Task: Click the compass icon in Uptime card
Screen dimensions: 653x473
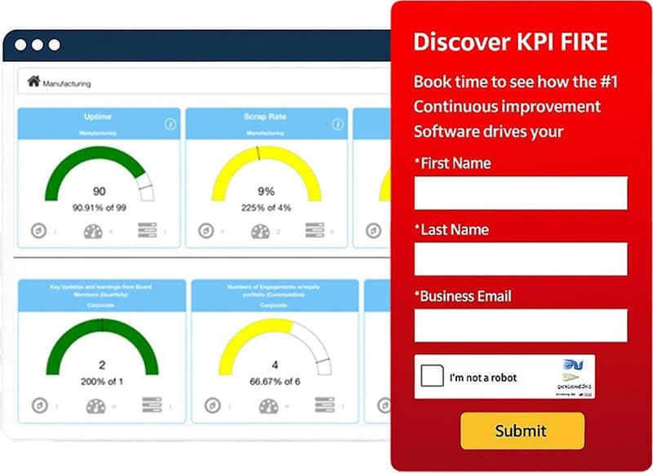Action: point(38,231)
